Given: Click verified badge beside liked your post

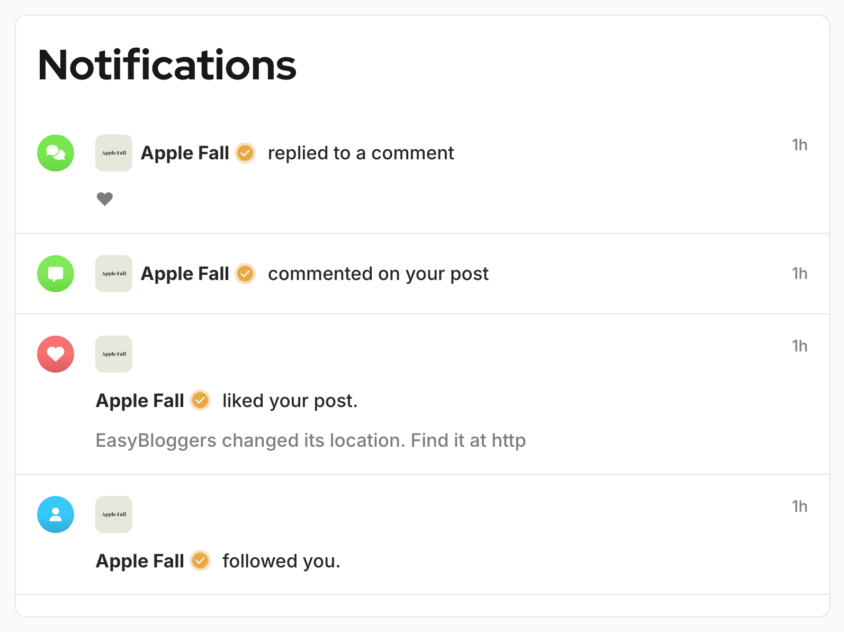Looking at the screenshot, I should coord(200,401).
